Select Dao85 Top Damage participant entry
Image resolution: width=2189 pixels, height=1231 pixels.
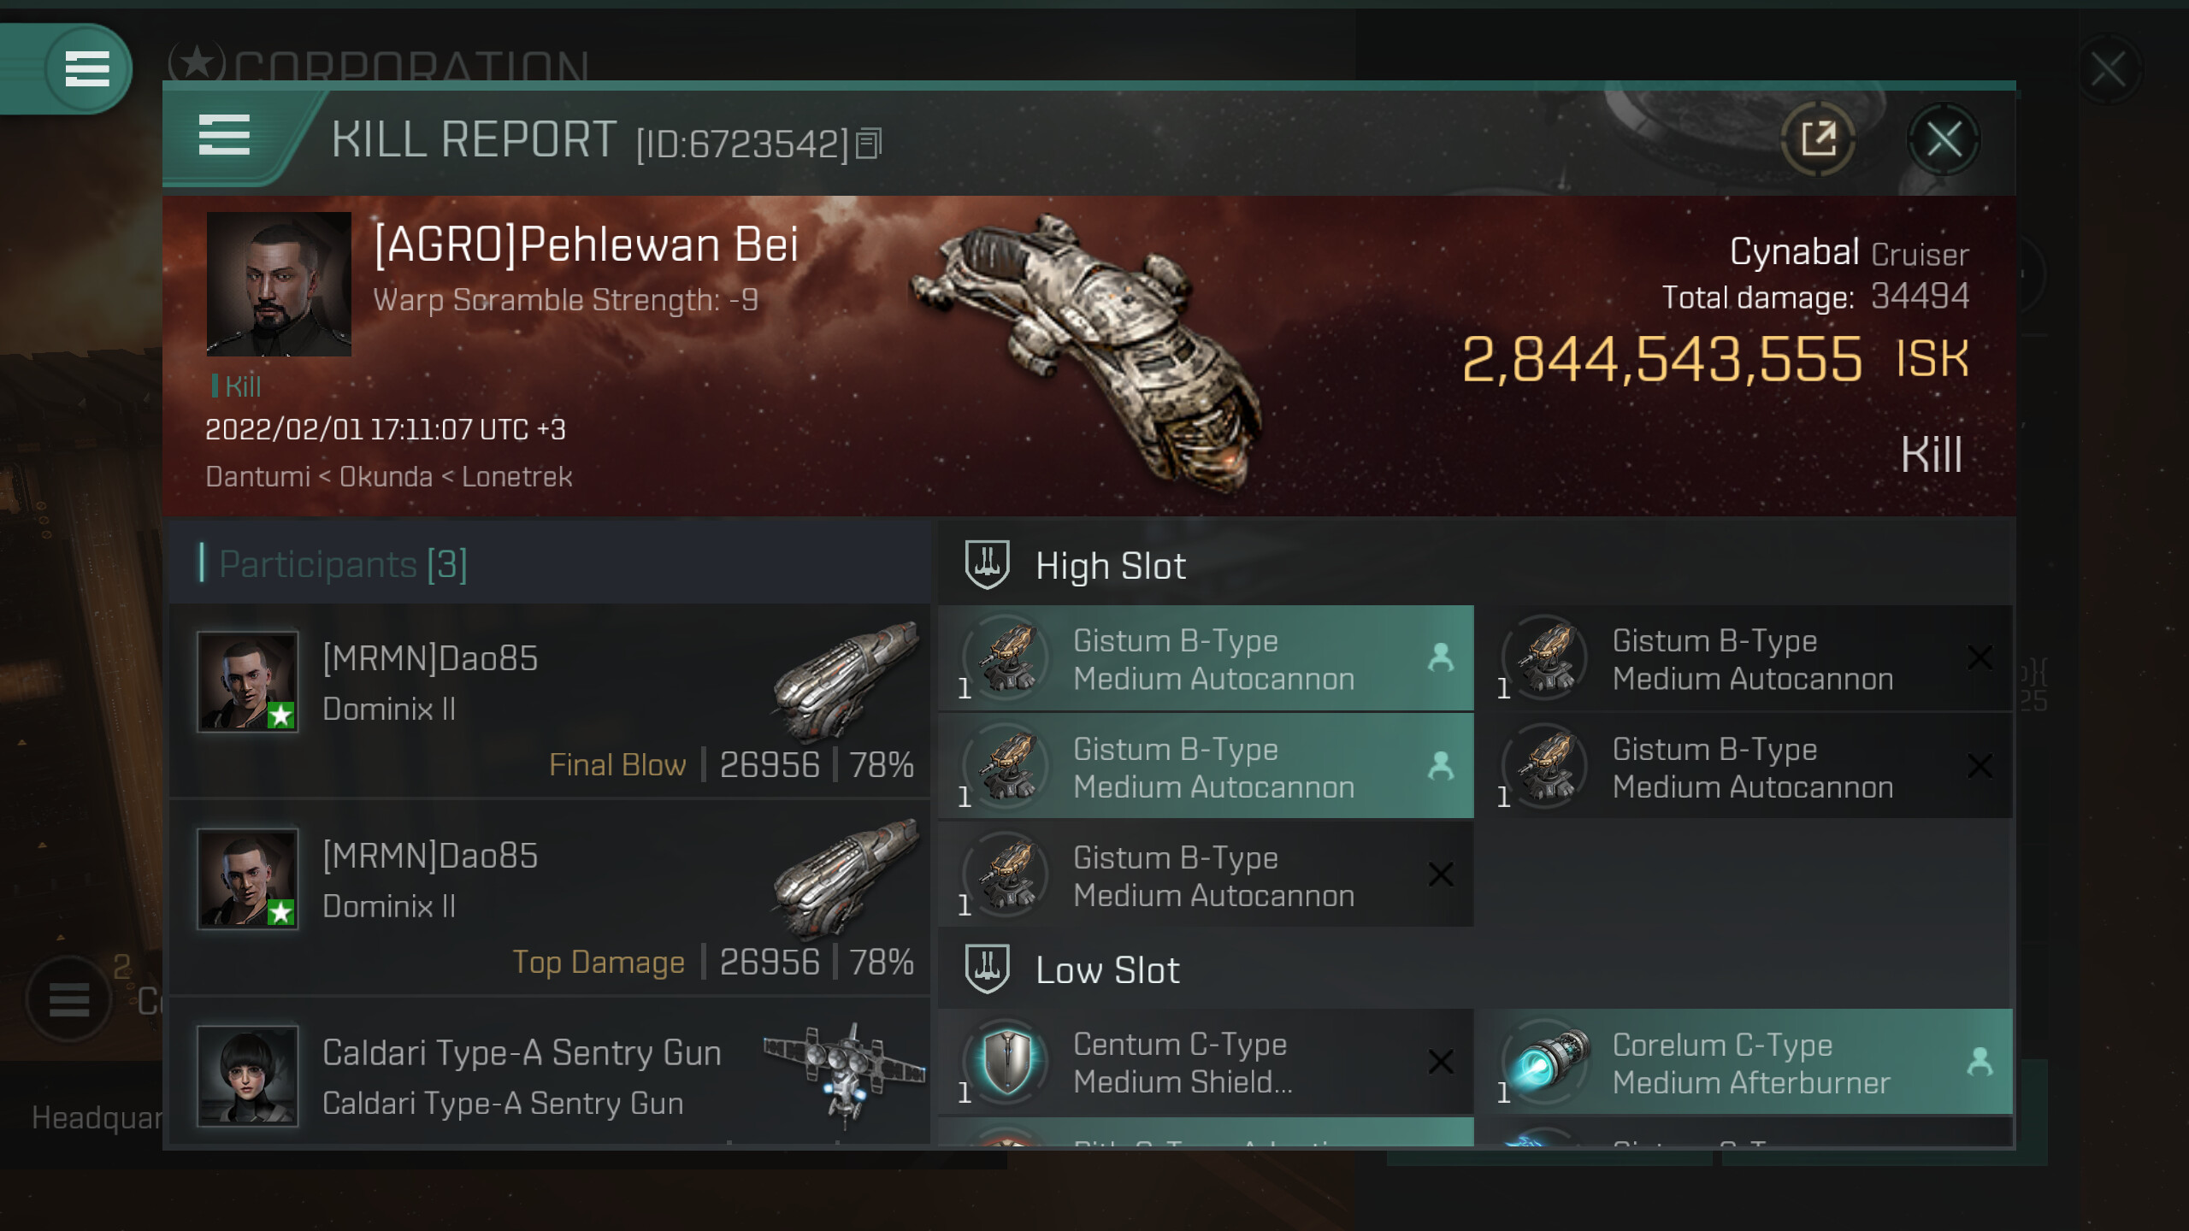550,898
